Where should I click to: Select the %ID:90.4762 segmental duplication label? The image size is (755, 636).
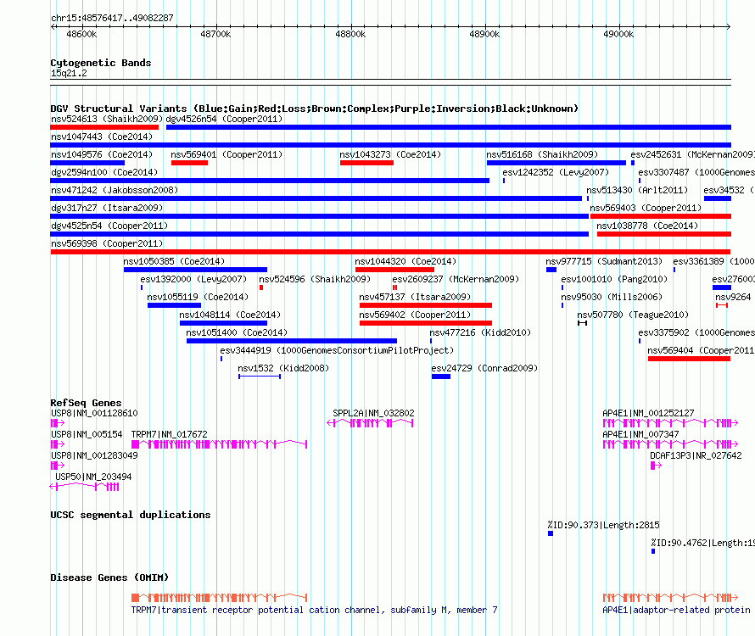[x=702, y=543]
